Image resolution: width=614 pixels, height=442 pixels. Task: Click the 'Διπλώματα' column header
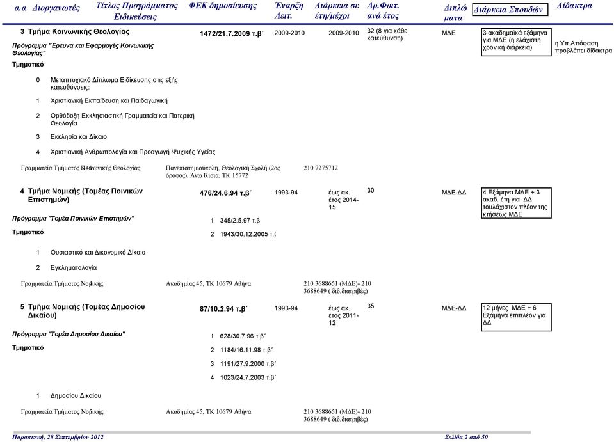pos(455,13)
